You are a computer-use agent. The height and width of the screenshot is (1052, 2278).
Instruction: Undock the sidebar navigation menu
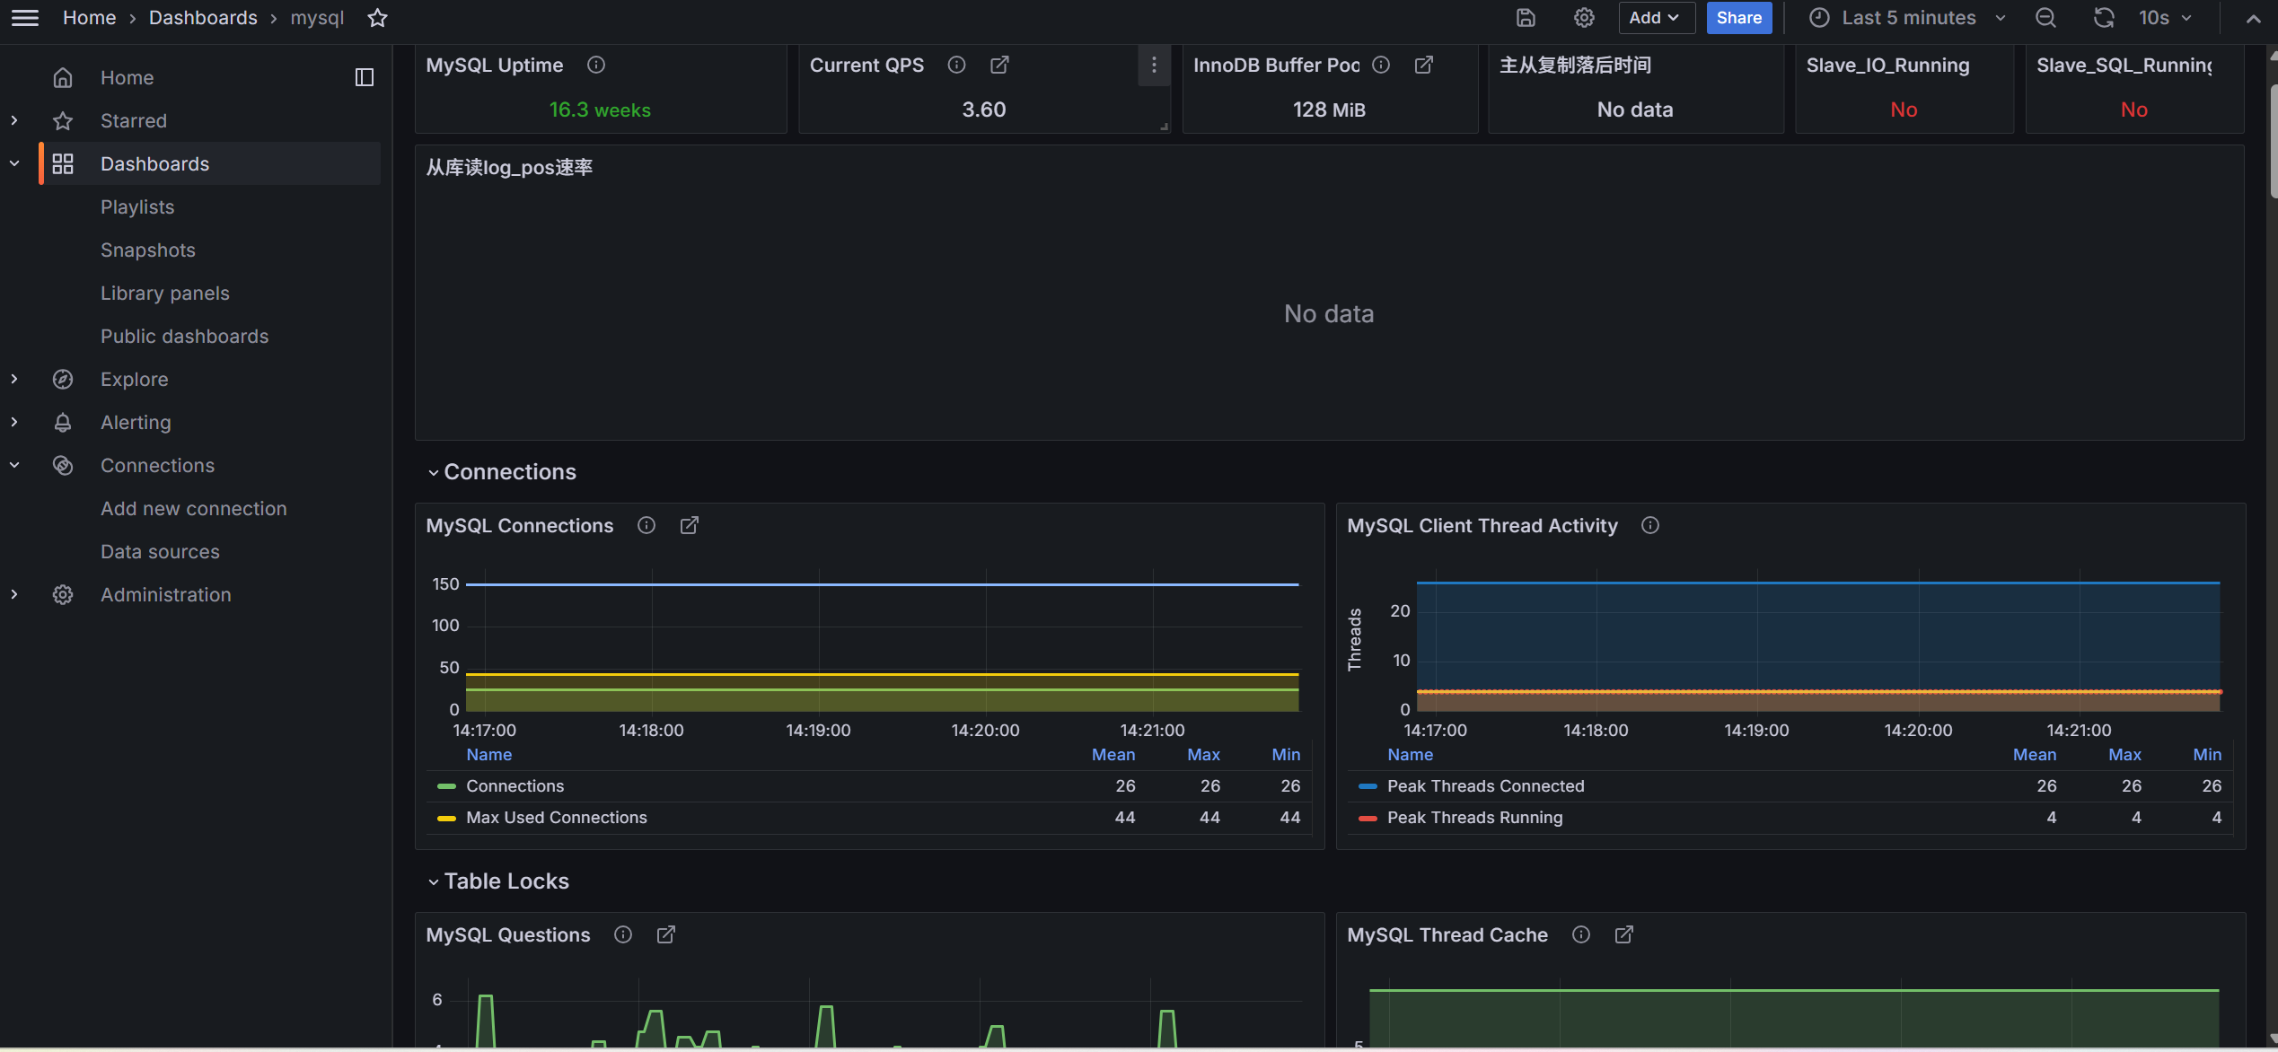(364, 77)
